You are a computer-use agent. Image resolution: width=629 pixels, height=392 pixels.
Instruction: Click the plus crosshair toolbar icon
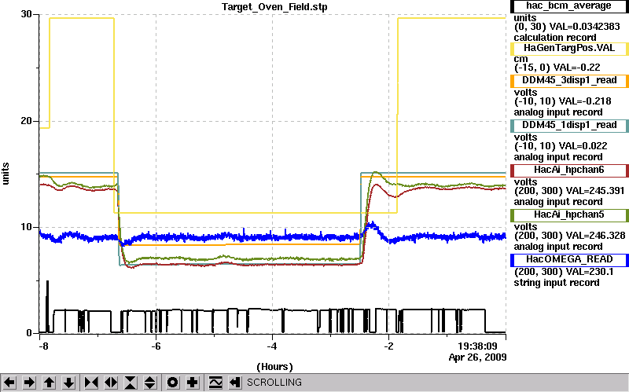point(193,383)
